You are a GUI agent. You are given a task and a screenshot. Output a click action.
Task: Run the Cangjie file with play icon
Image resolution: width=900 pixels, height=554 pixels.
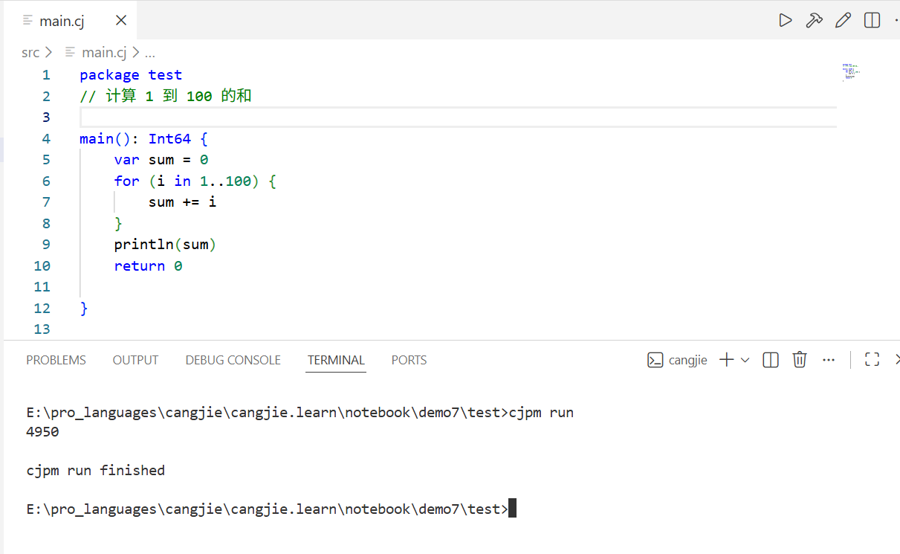[786, 20]
